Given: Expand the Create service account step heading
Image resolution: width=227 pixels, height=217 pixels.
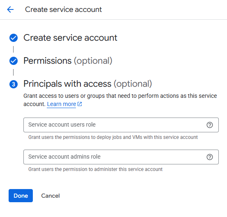Looking at the screenshot, I should (x=70, y=38).
